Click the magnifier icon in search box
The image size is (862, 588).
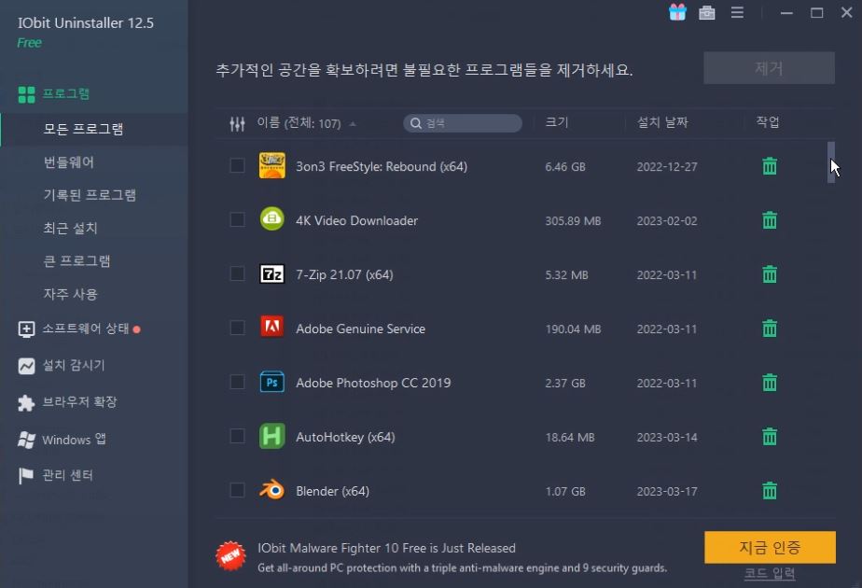[416, 123]
